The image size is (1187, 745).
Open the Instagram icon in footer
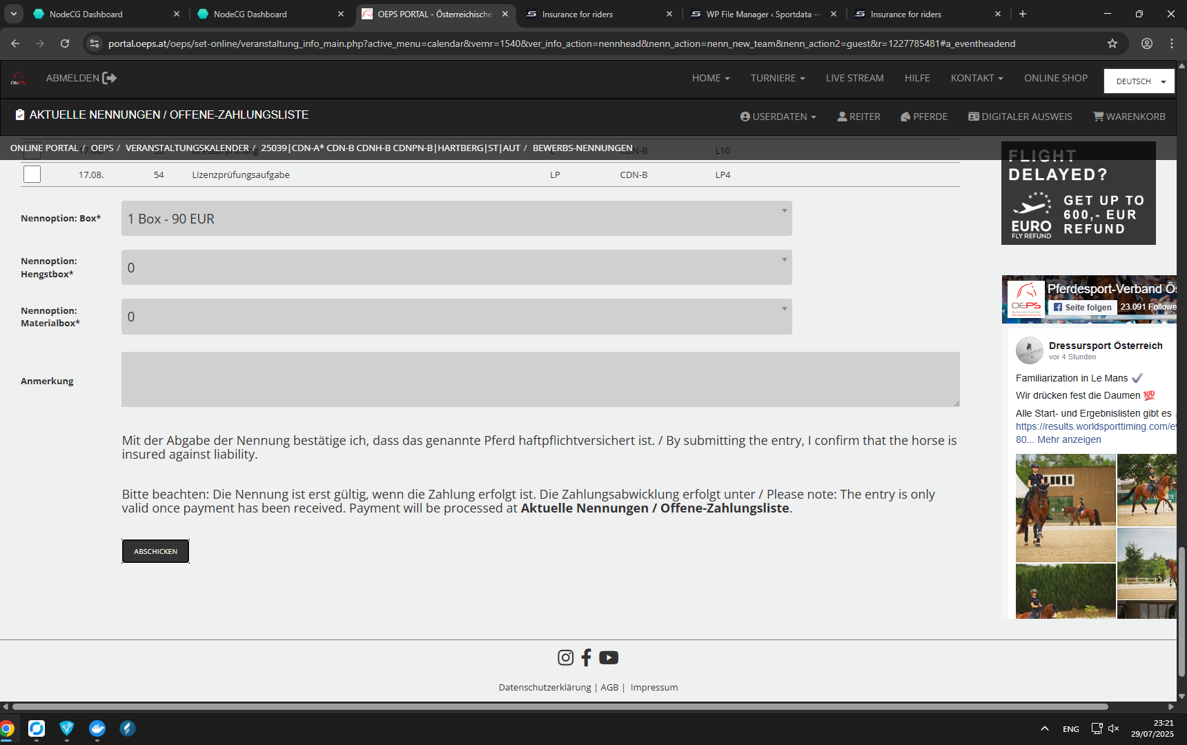click(x=565, y=657)
